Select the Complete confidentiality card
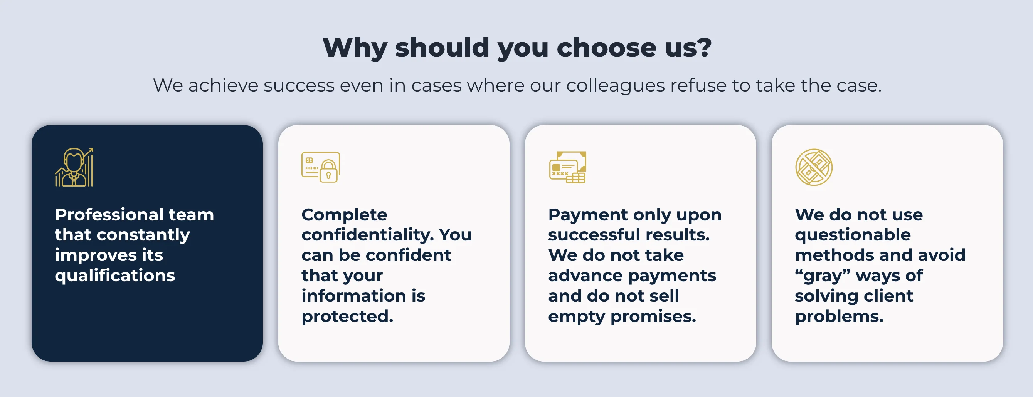Image resolution: width=1033 pixels, height=397 pixels. (x=394, y=244)
